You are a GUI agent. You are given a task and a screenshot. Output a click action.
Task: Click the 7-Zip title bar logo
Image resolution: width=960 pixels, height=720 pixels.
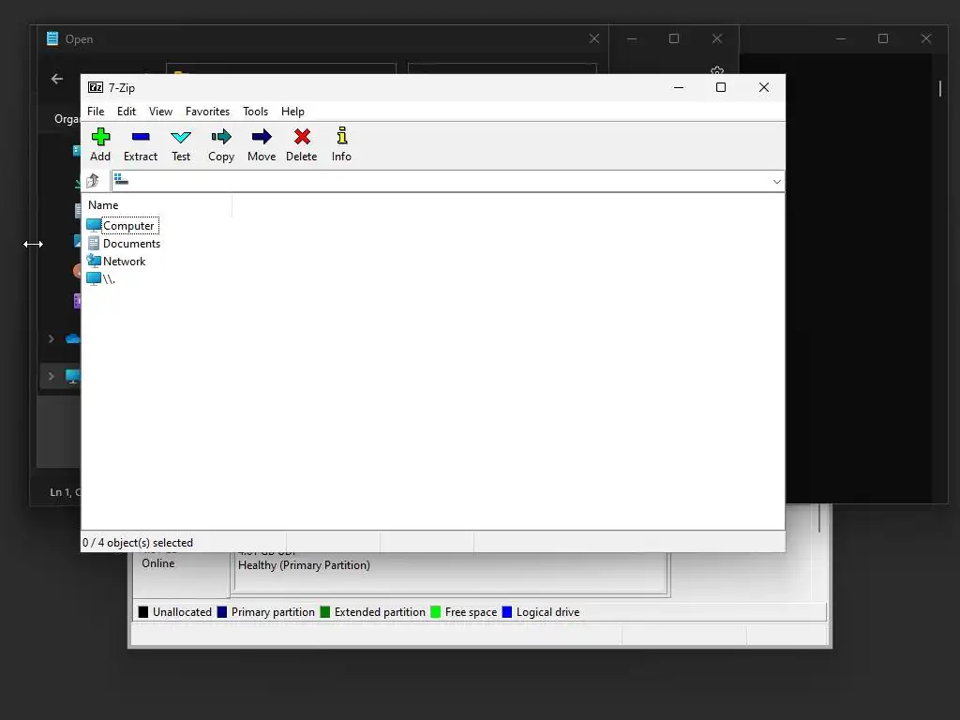point(96,87)
